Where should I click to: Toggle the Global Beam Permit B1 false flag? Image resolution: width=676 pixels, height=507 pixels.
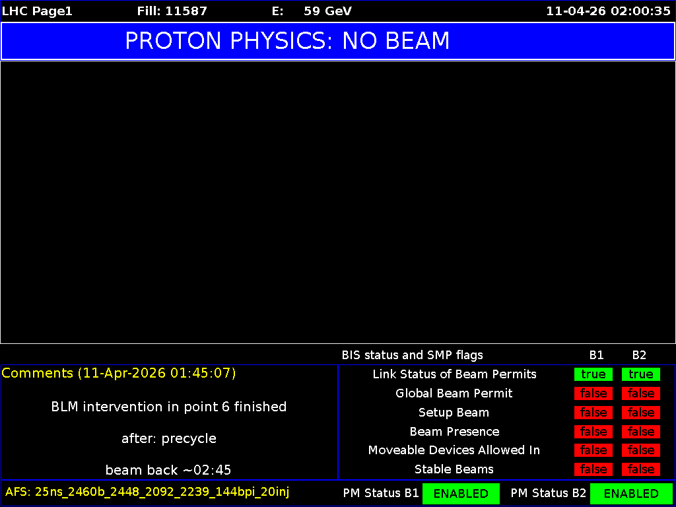point(593,393)
